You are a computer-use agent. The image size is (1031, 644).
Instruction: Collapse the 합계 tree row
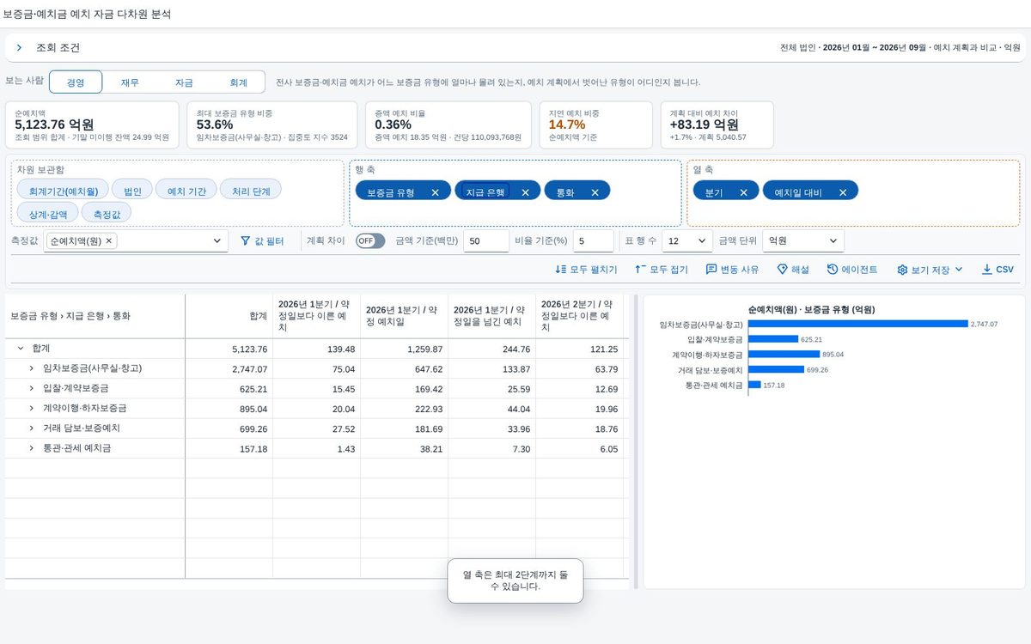(x=21, y=349)
